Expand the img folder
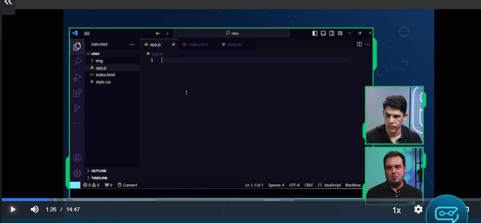The height and width of the screenshot is (223, 481). click(112, 61)
